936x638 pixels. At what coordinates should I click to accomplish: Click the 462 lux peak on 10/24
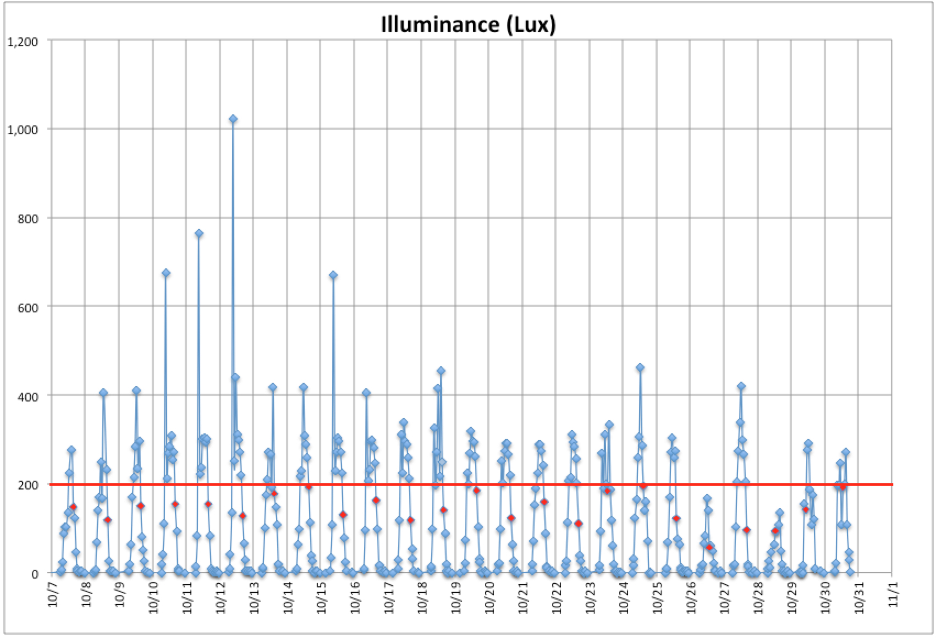click(640, 367)
